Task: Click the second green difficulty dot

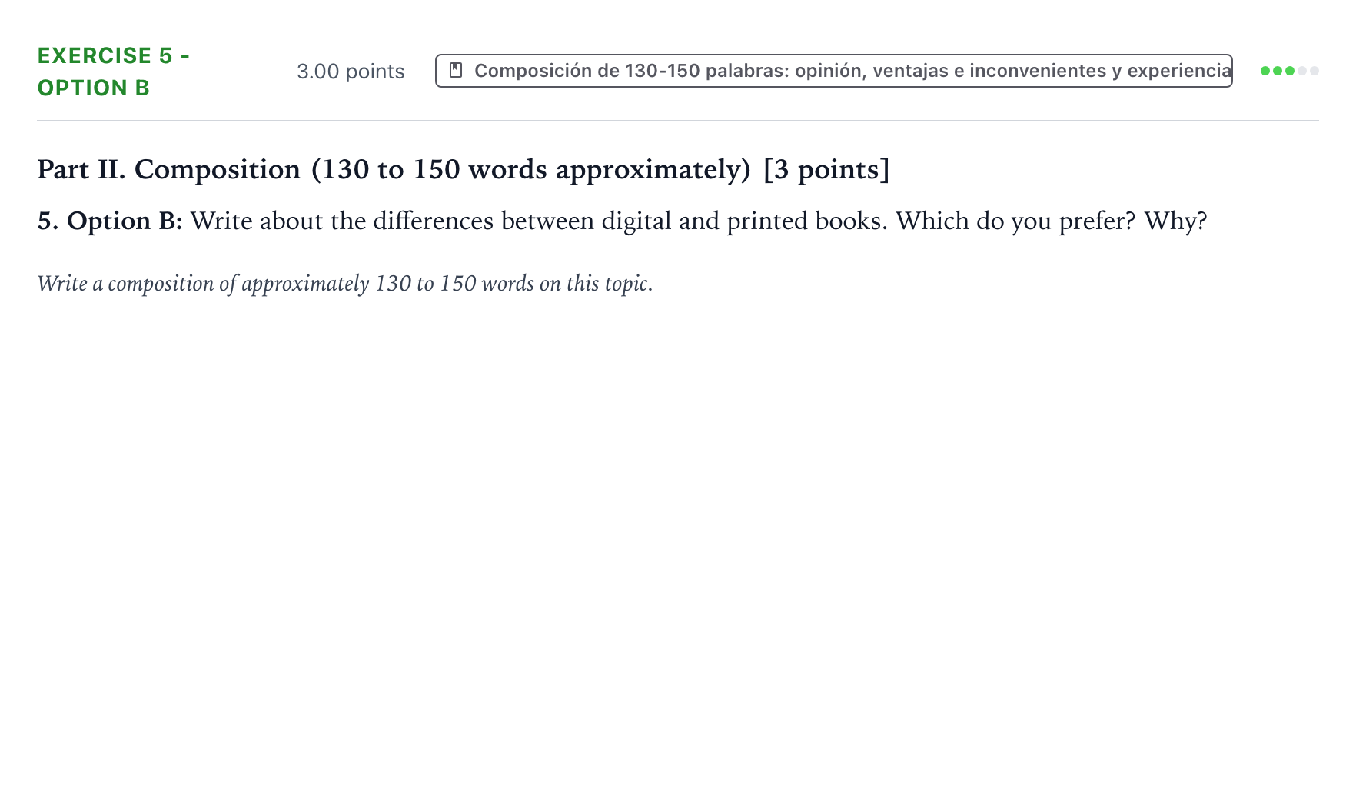Action: (1278, 71)
